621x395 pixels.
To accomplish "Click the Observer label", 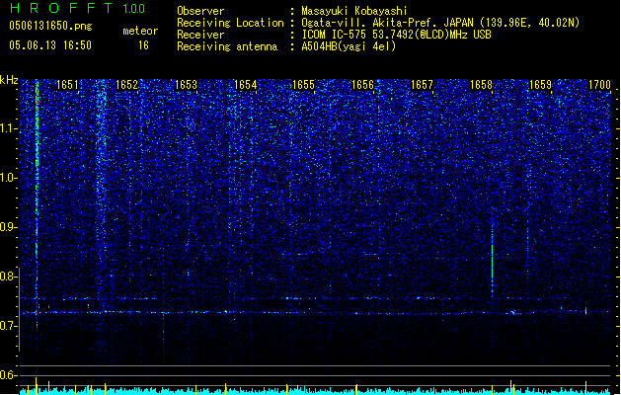I will (200, 11).
